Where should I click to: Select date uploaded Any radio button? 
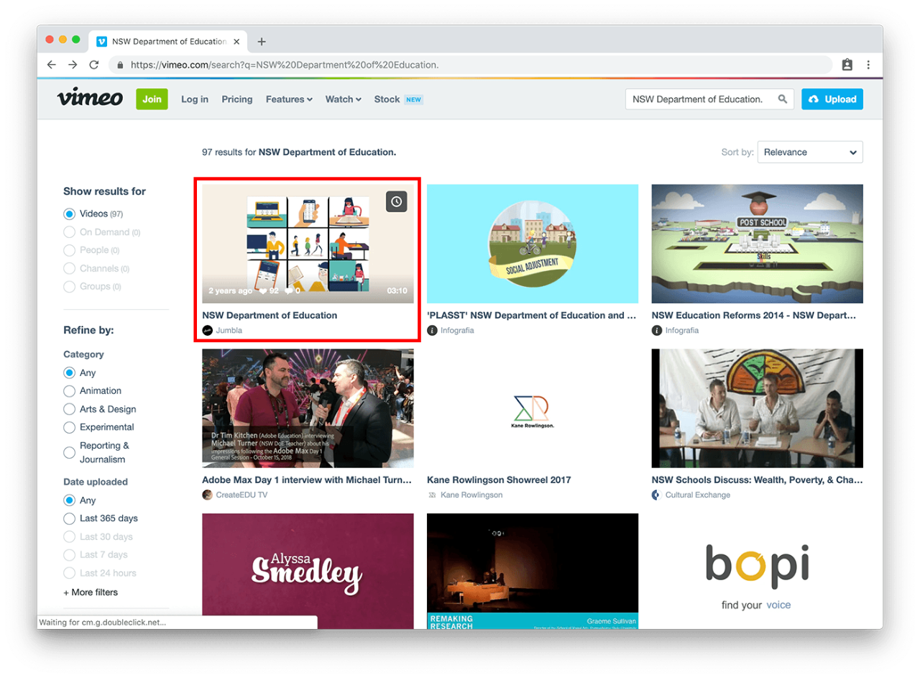coord(69,500)
